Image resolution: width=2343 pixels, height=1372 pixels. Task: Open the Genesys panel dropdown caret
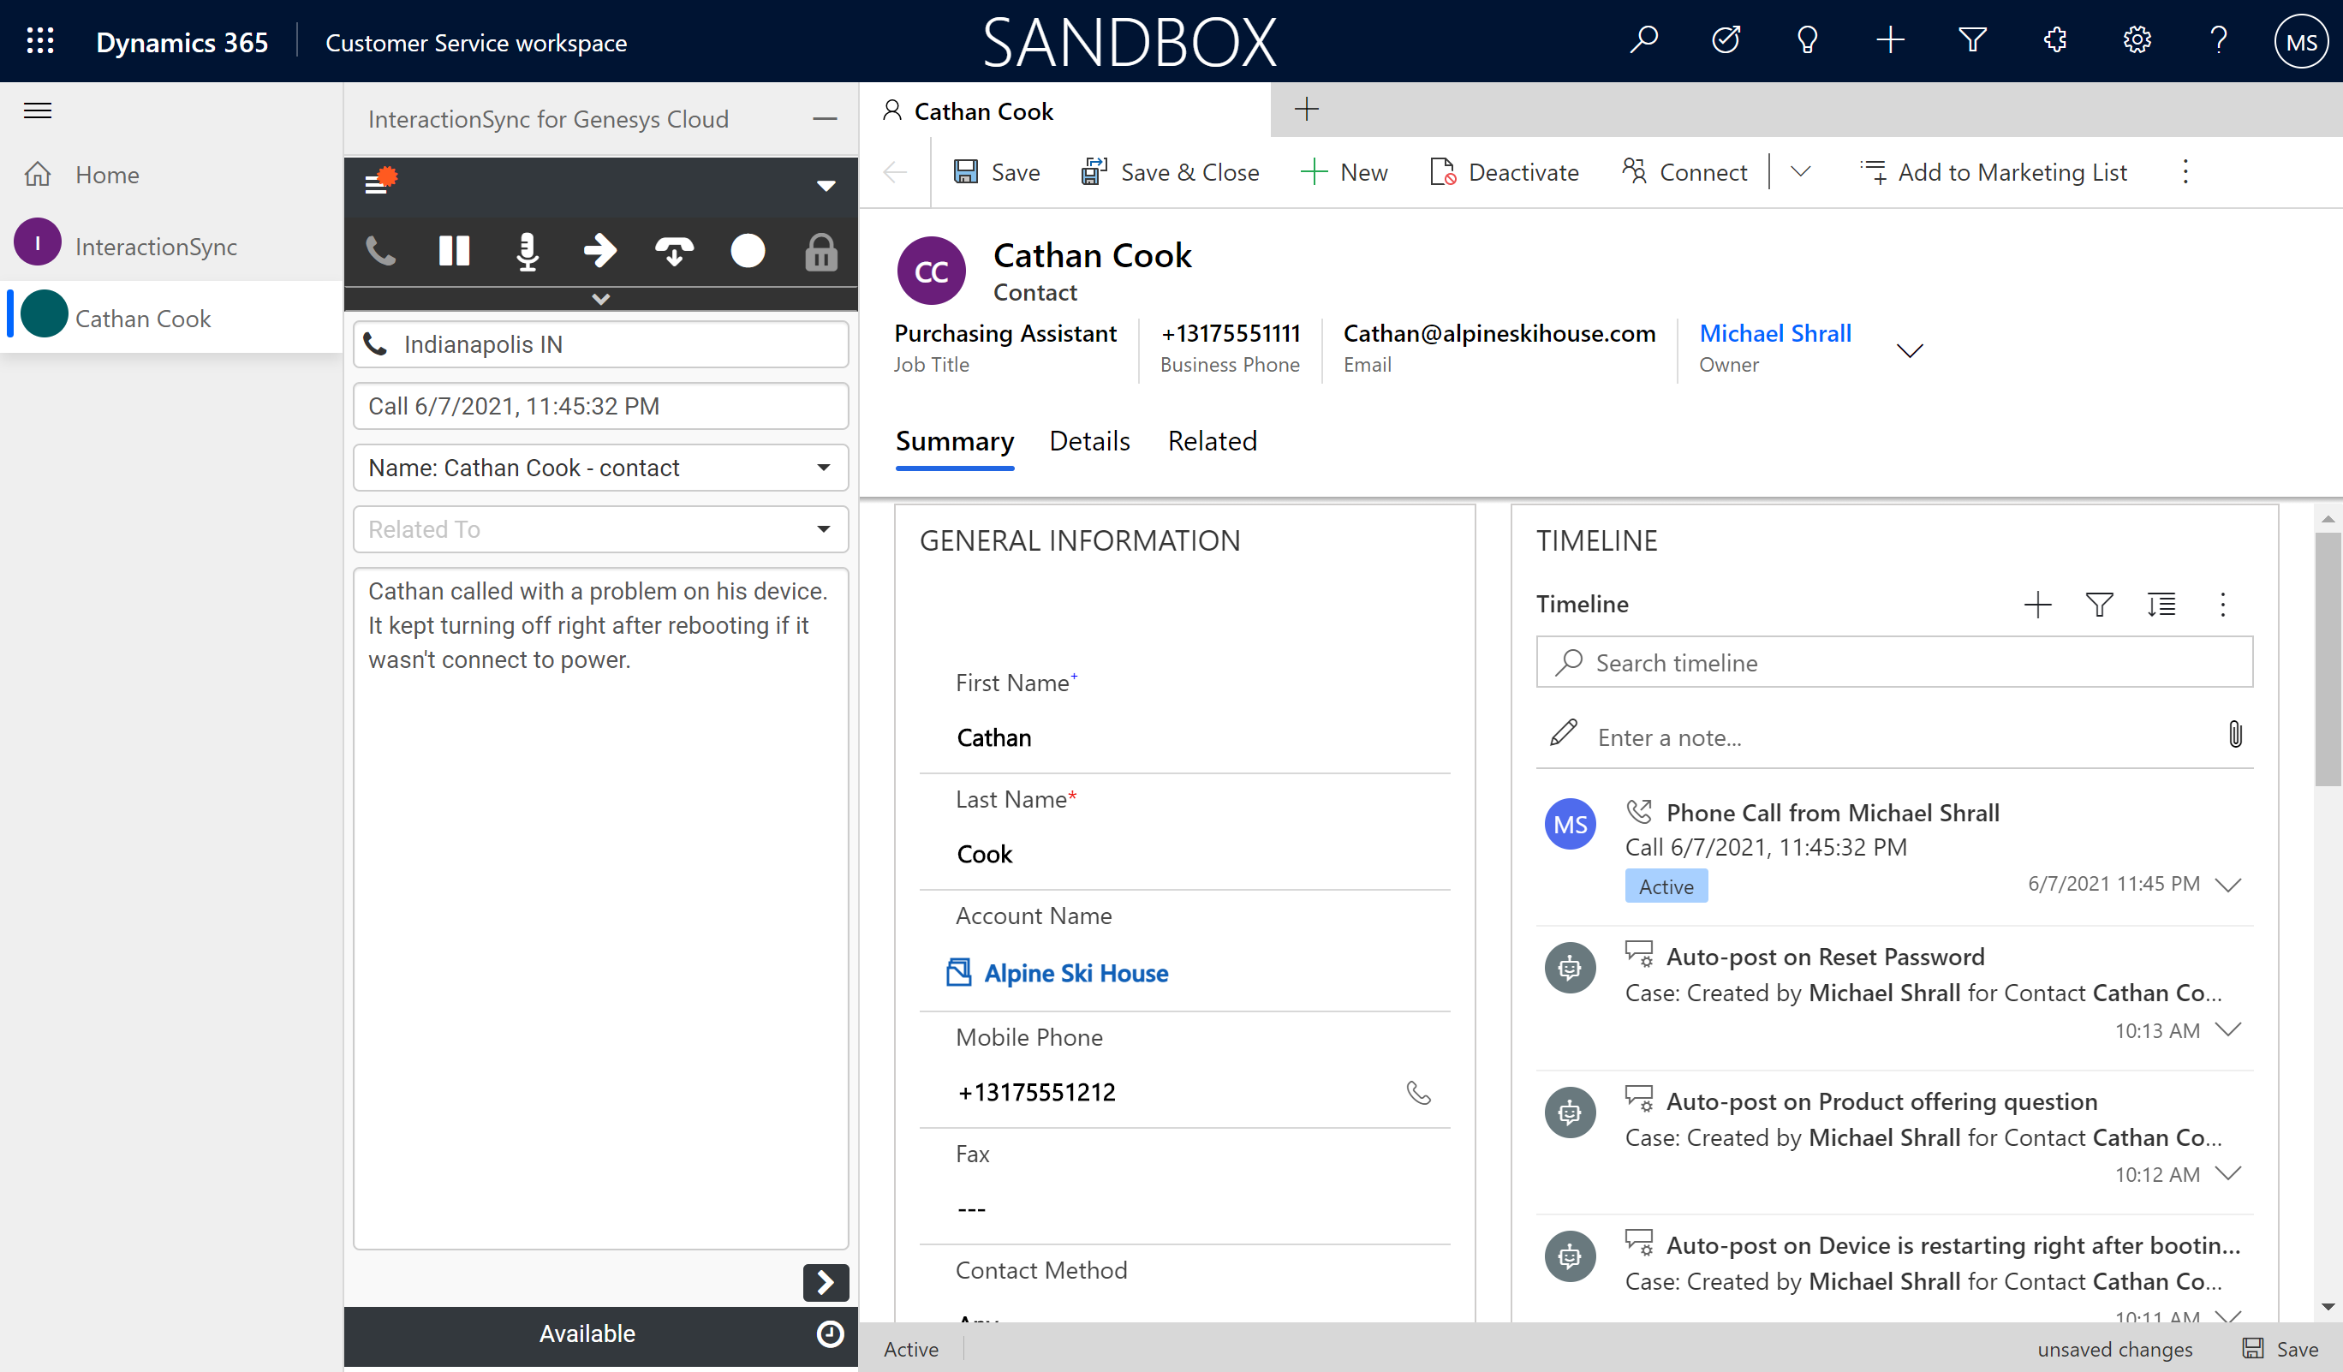(x=826, y=185)
